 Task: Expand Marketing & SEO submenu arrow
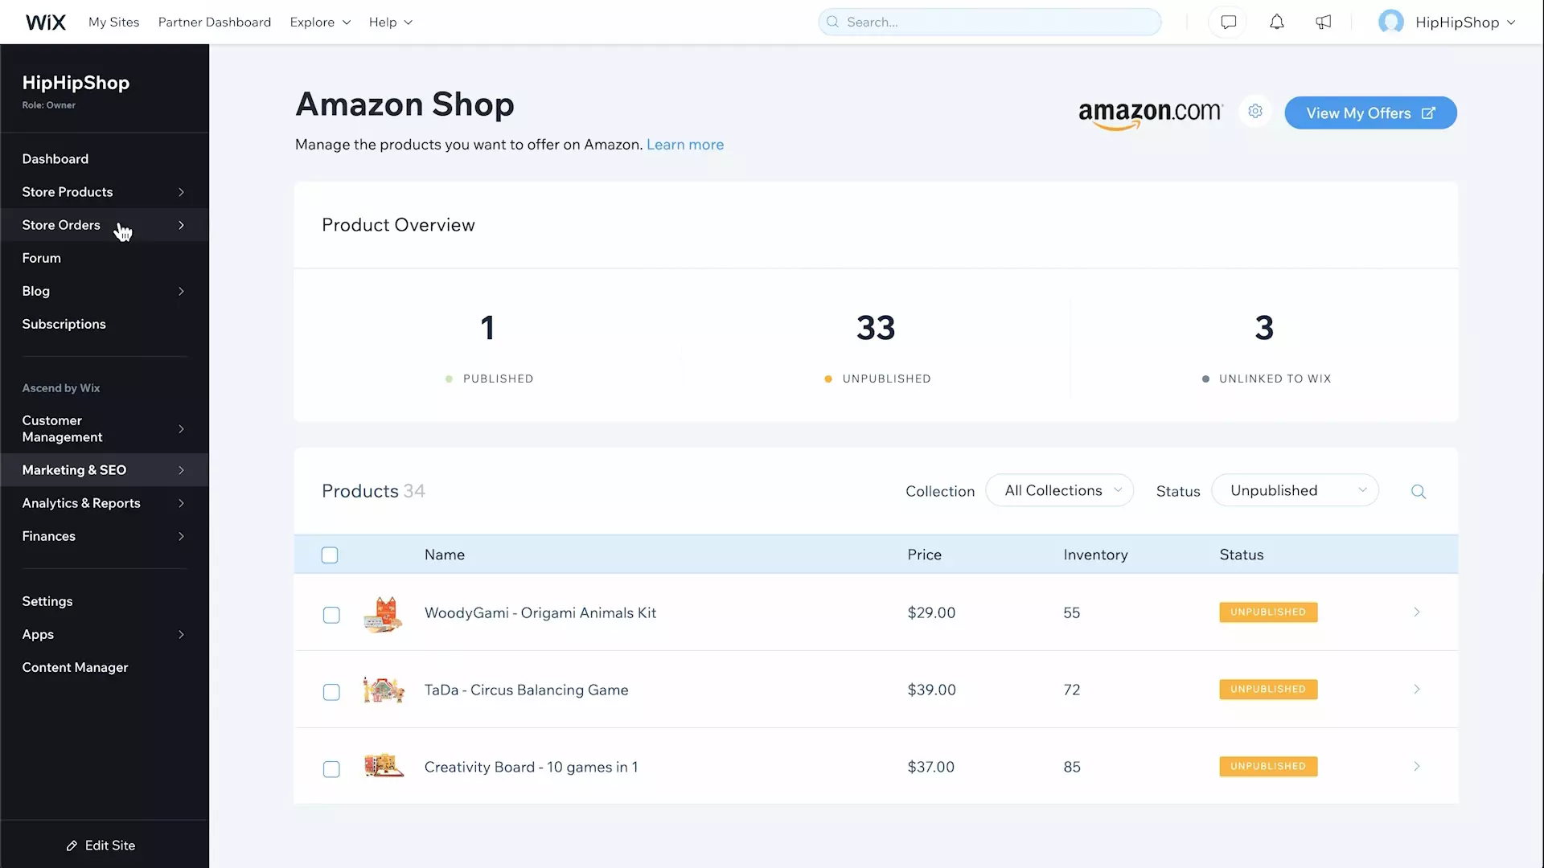coord(181,470)
